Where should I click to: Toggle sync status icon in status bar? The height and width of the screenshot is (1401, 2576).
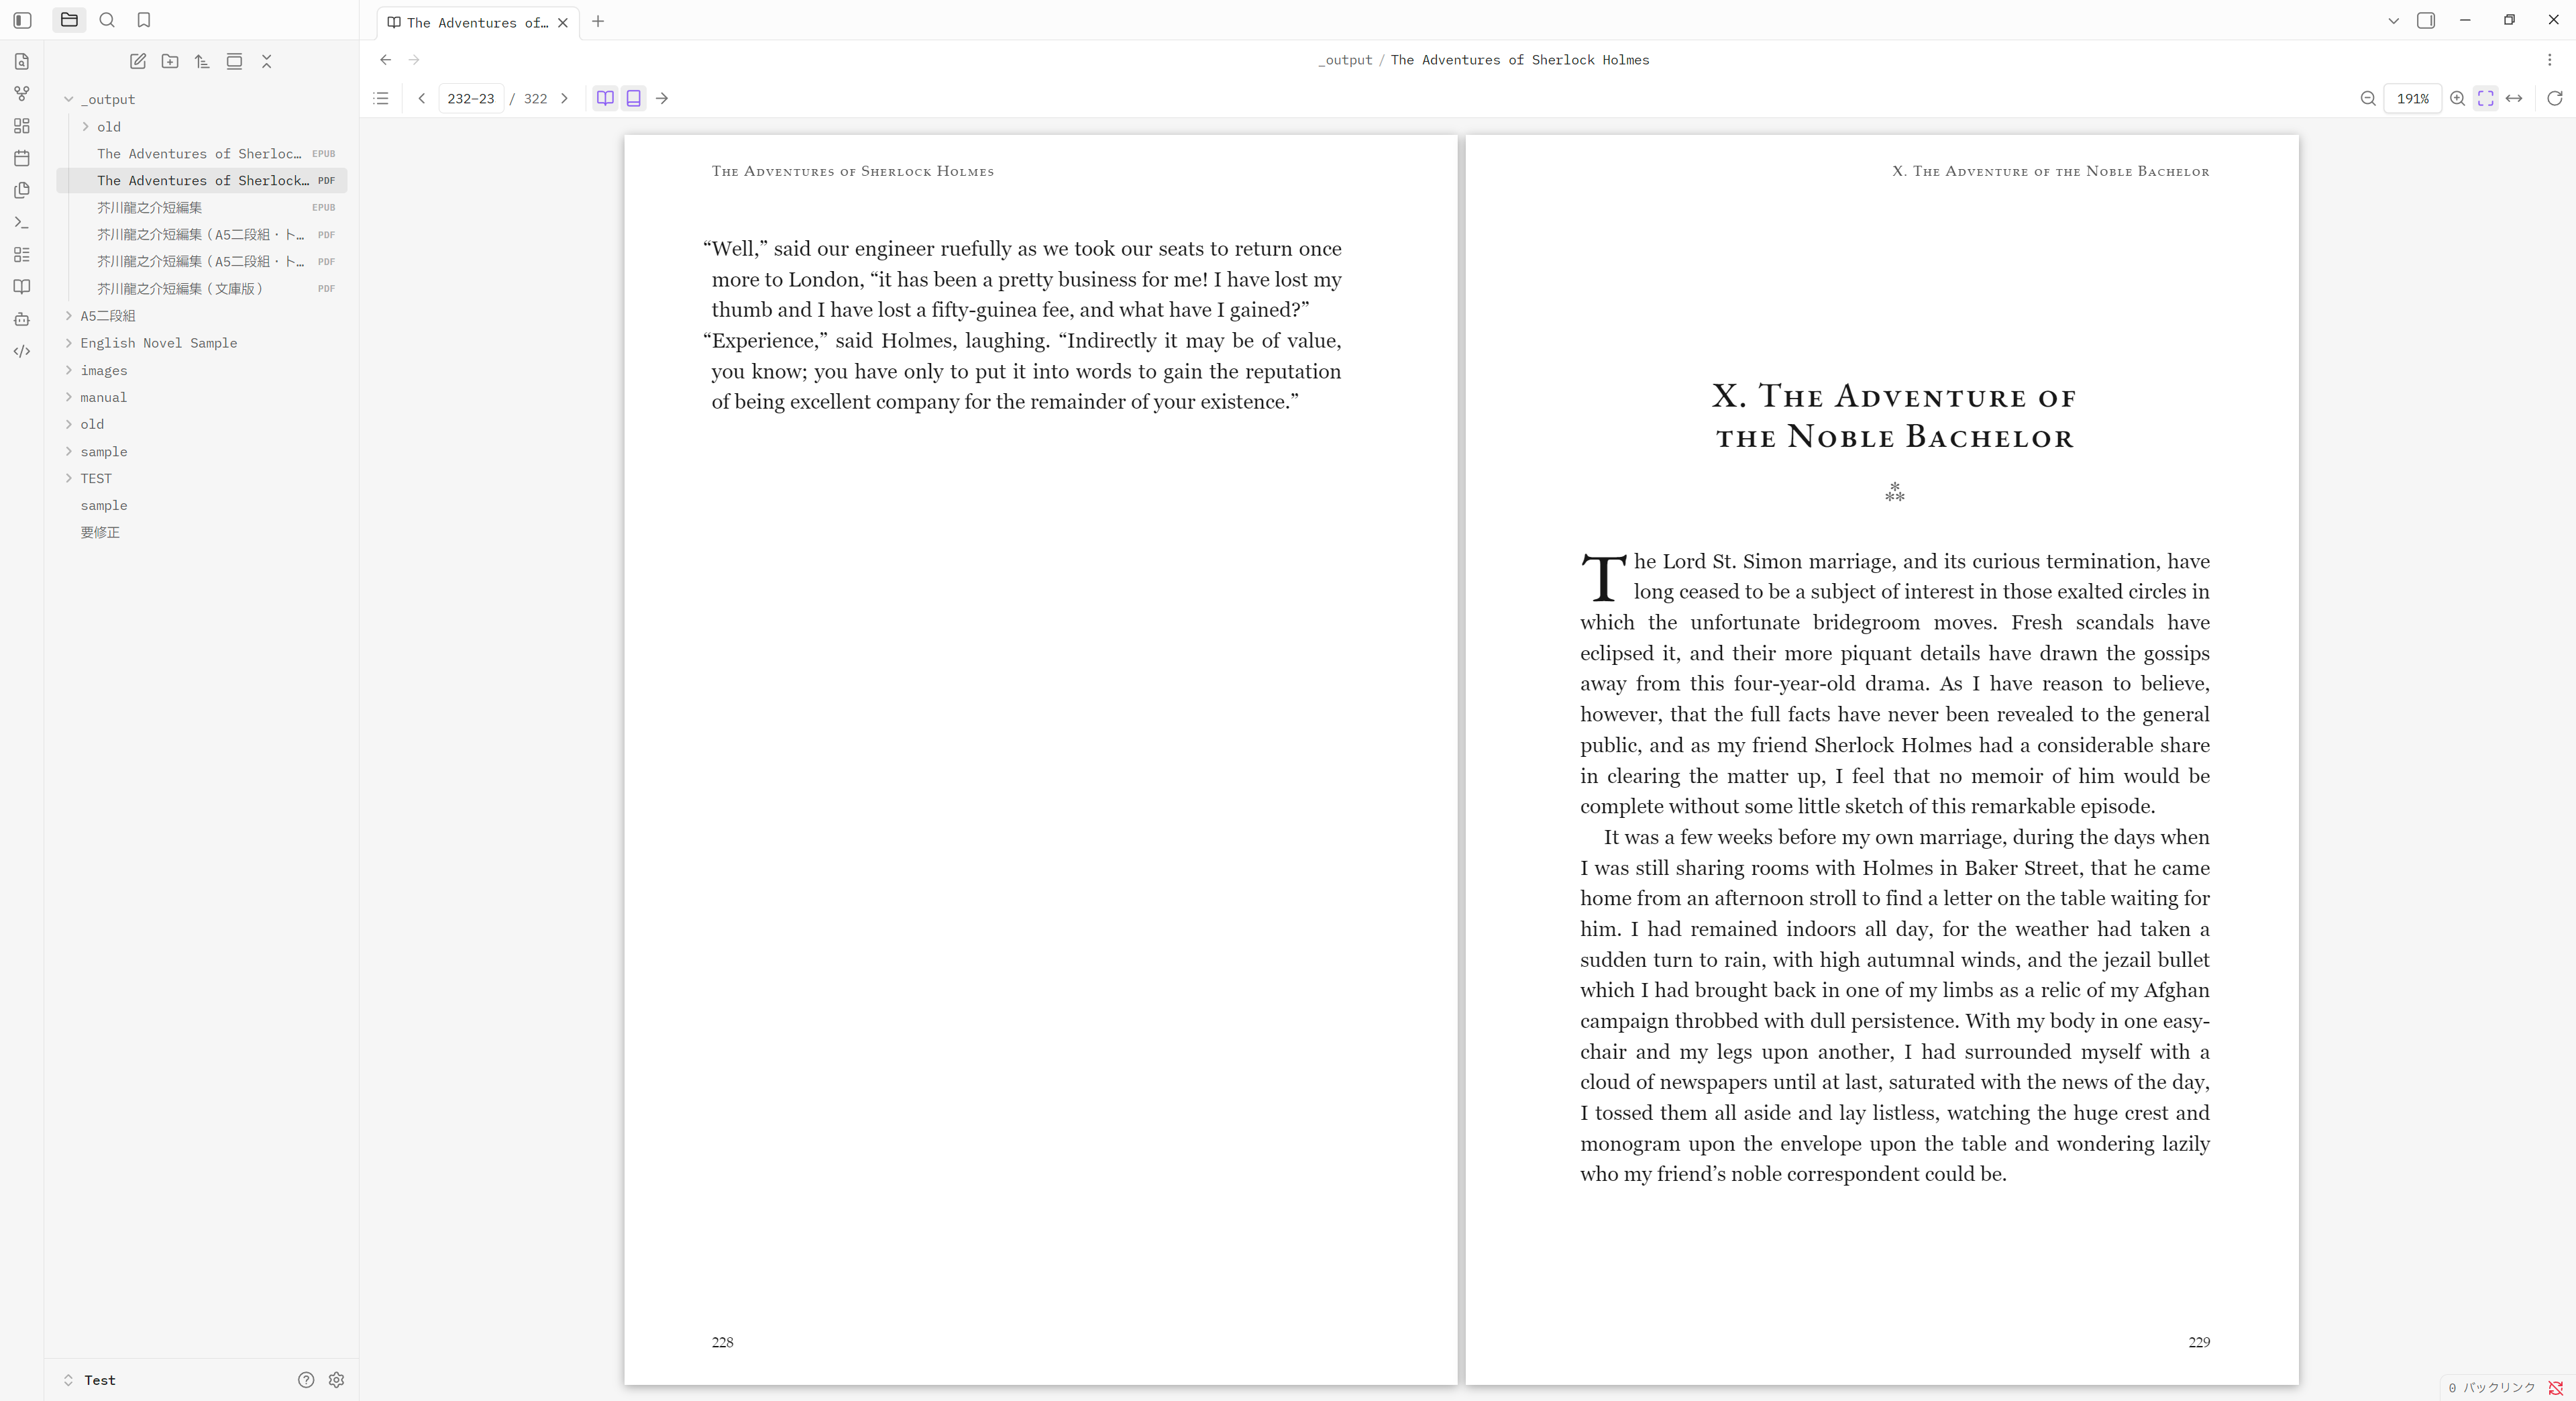click(x=2556, y=1388)
